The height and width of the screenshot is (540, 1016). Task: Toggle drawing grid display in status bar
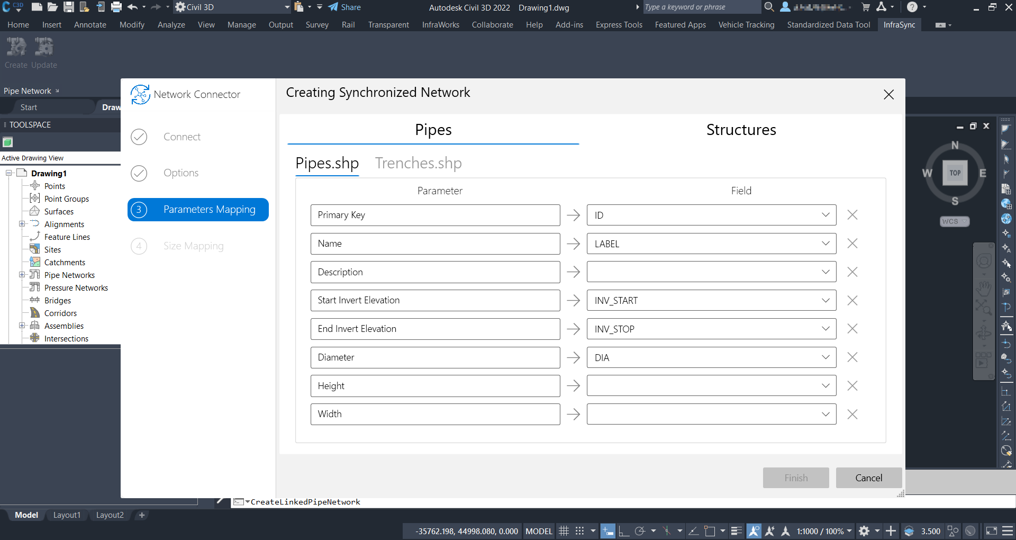564,531
